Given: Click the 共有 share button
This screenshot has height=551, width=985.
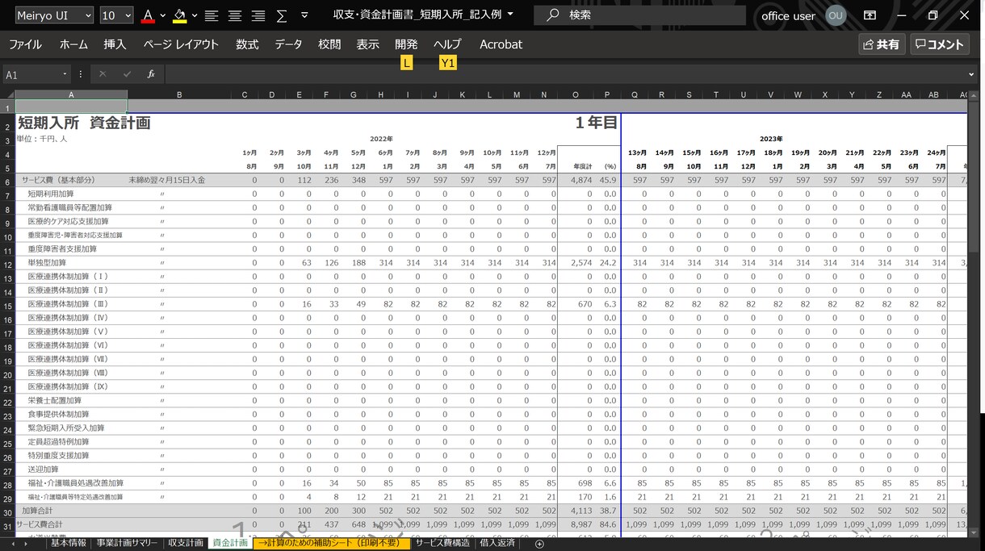Looking at the screenshot, I should click(882, 44).
